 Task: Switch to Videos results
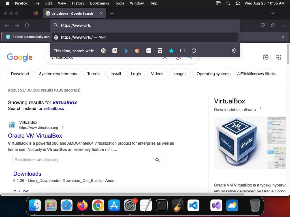157,74
